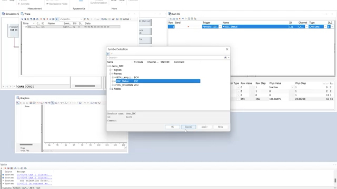The height and width of the screenshot is (189, 337).
Task: Click OK in Symbol Selection dialog
Action: pyautogui.click(x=172, y=127)
